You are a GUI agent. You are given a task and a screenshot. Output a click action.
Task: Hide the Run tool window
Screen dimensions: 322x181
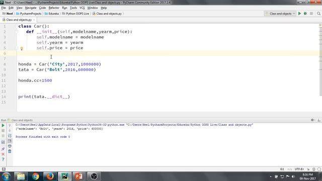coord(319,120)
